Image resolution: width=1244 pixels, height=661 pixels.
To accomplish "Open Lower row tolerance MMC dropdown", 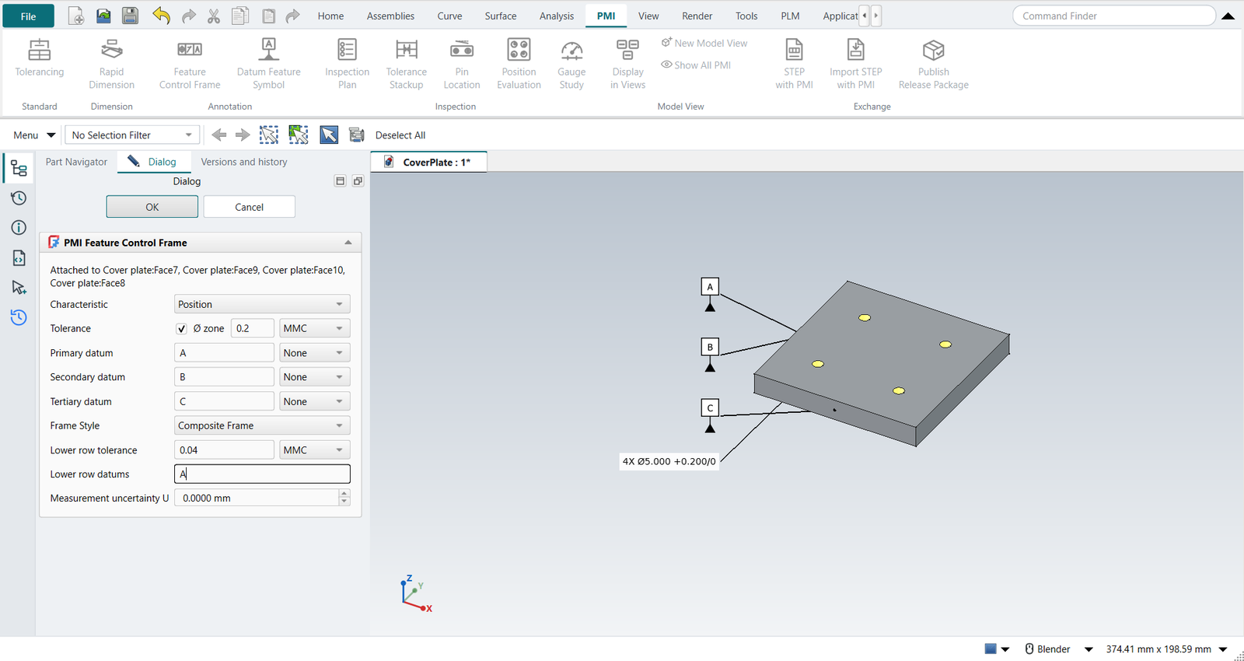I will coord(314,450).
